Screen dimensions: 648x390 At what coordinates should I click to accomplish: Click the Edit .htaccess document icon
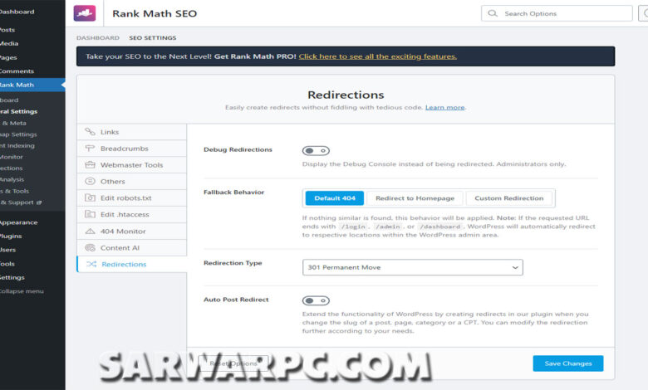pyautogui.click(x=90, y=214)
